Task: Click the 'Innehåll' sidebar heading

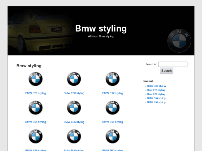Action: (148, 81)
